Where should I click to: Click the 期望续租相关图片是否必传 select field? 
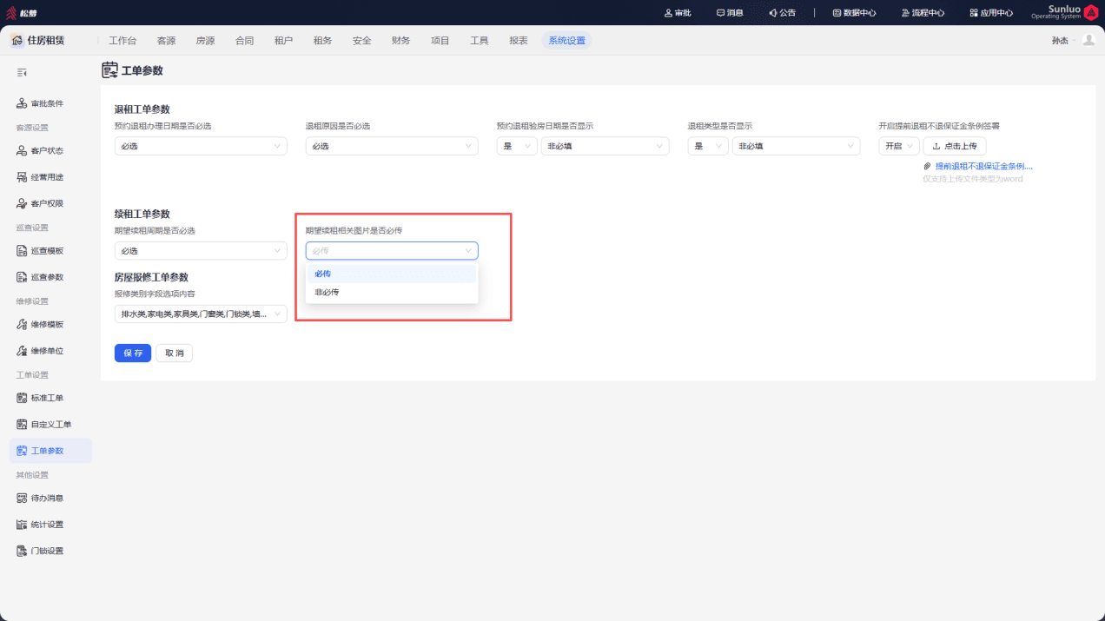click(392, 251)
